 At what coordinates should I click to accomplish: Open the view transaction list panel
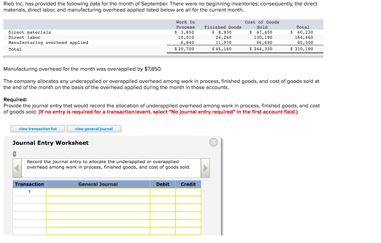coord(38,129)
